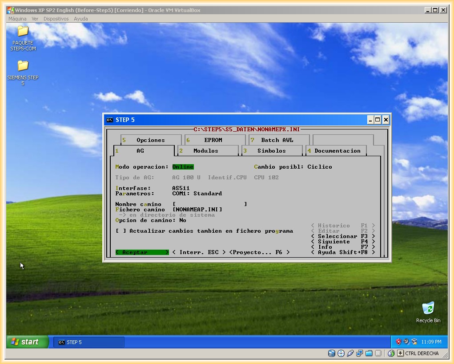Viewport: 454px width, 364px height.
Task: Open the EPROM tab
Action: [x=213, y=140]
